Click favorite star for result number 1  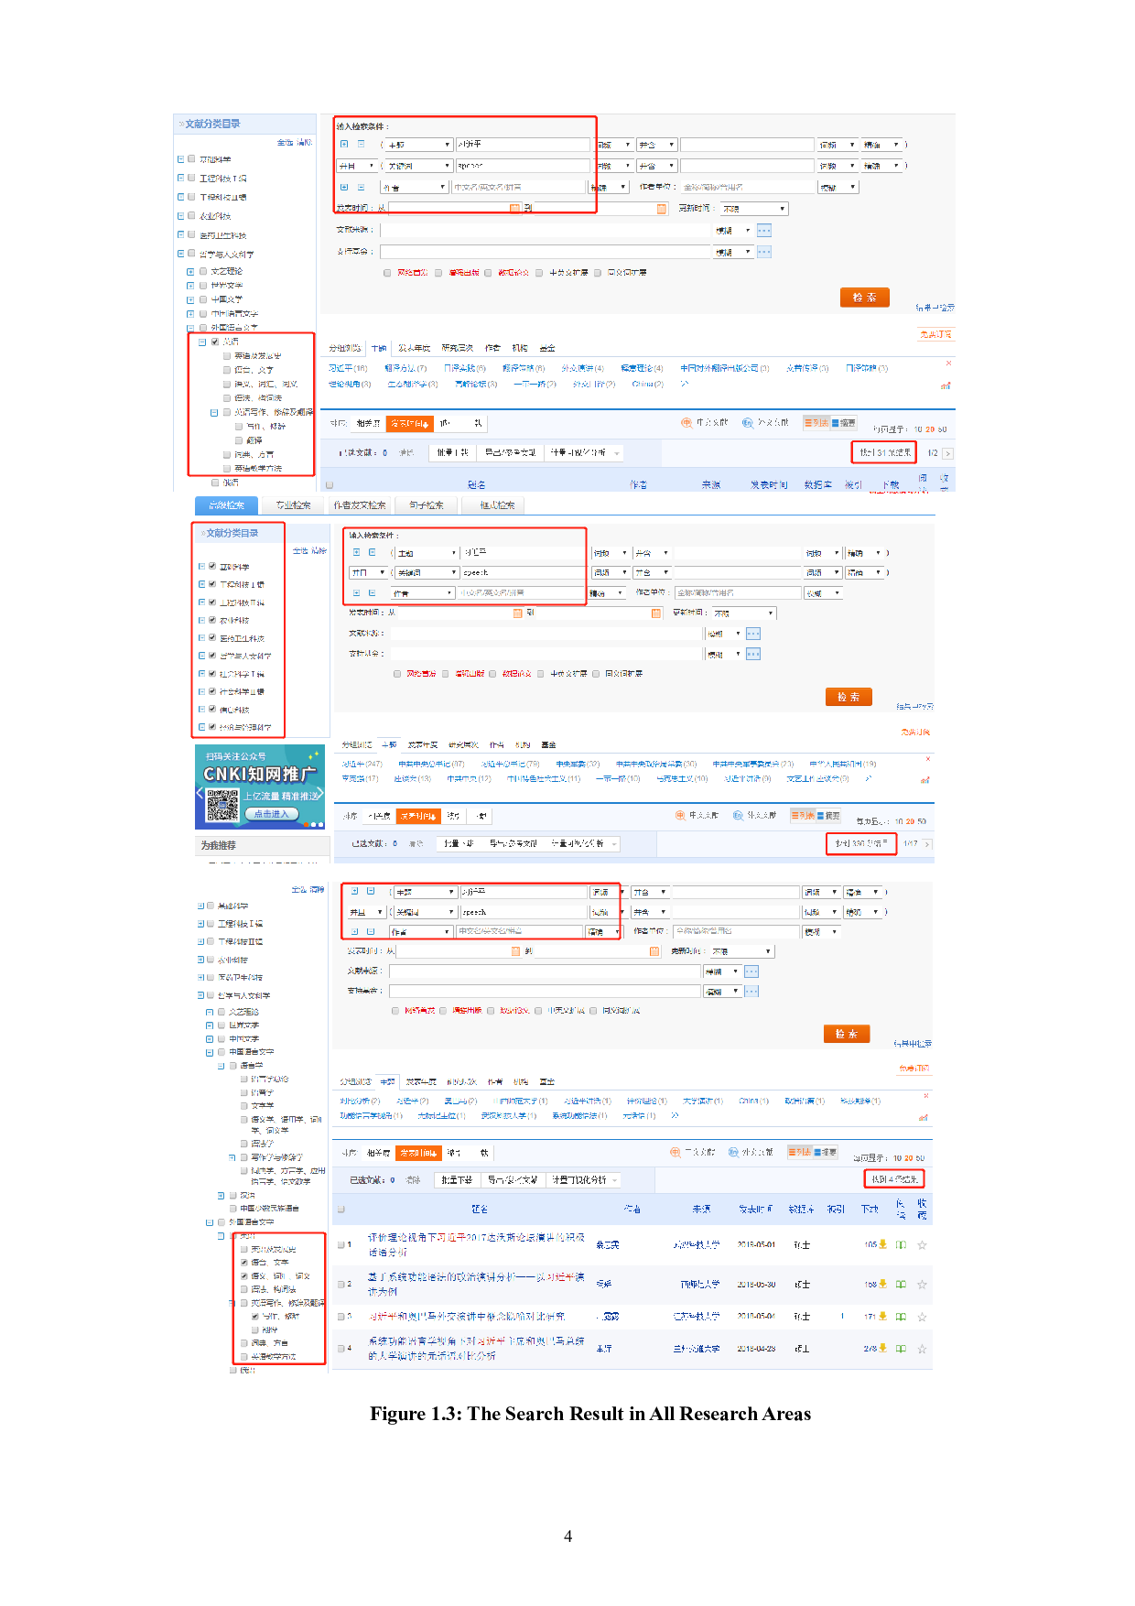coord(922,1245)
